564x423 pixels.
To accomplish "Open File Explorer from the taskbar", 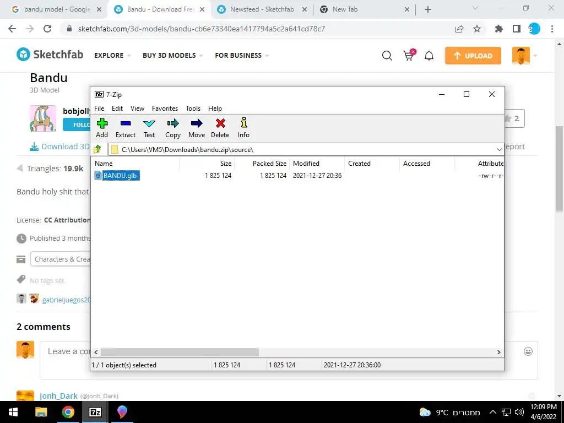I will (41, 412).
